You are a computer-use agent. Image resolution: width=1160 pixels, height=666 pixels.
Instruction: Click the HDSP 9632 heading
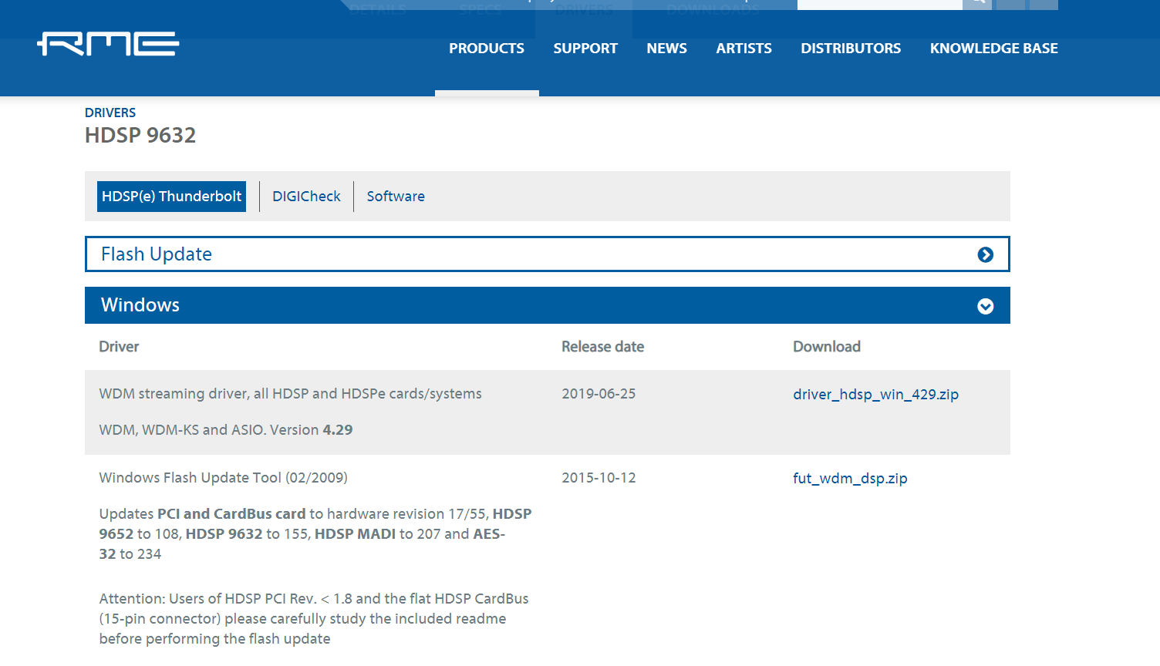click(x=140, y=136)
